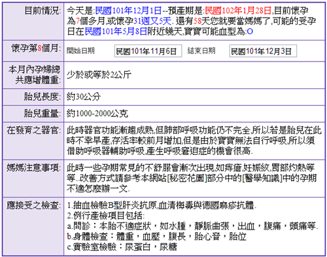
Task: Click the [秘密花園] reference text
Action: pos(186,179)
